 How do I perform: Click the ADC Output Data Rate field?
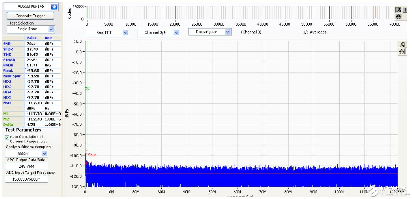pyautogui.click(x=27, y=166)
